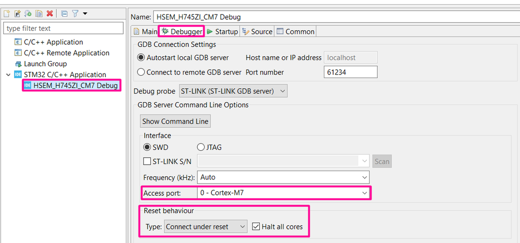Toggle the Halt all cores checkbox
Viewport: 520px width, 243px height.
tap(256, 227)
